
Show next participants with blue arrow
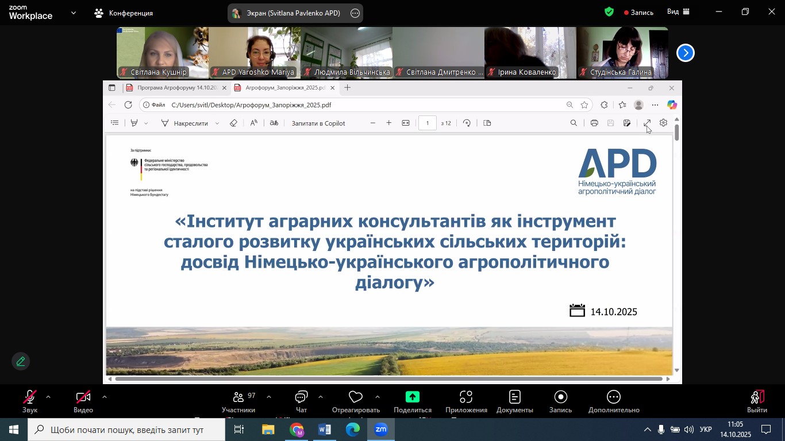tap(685, 53)
